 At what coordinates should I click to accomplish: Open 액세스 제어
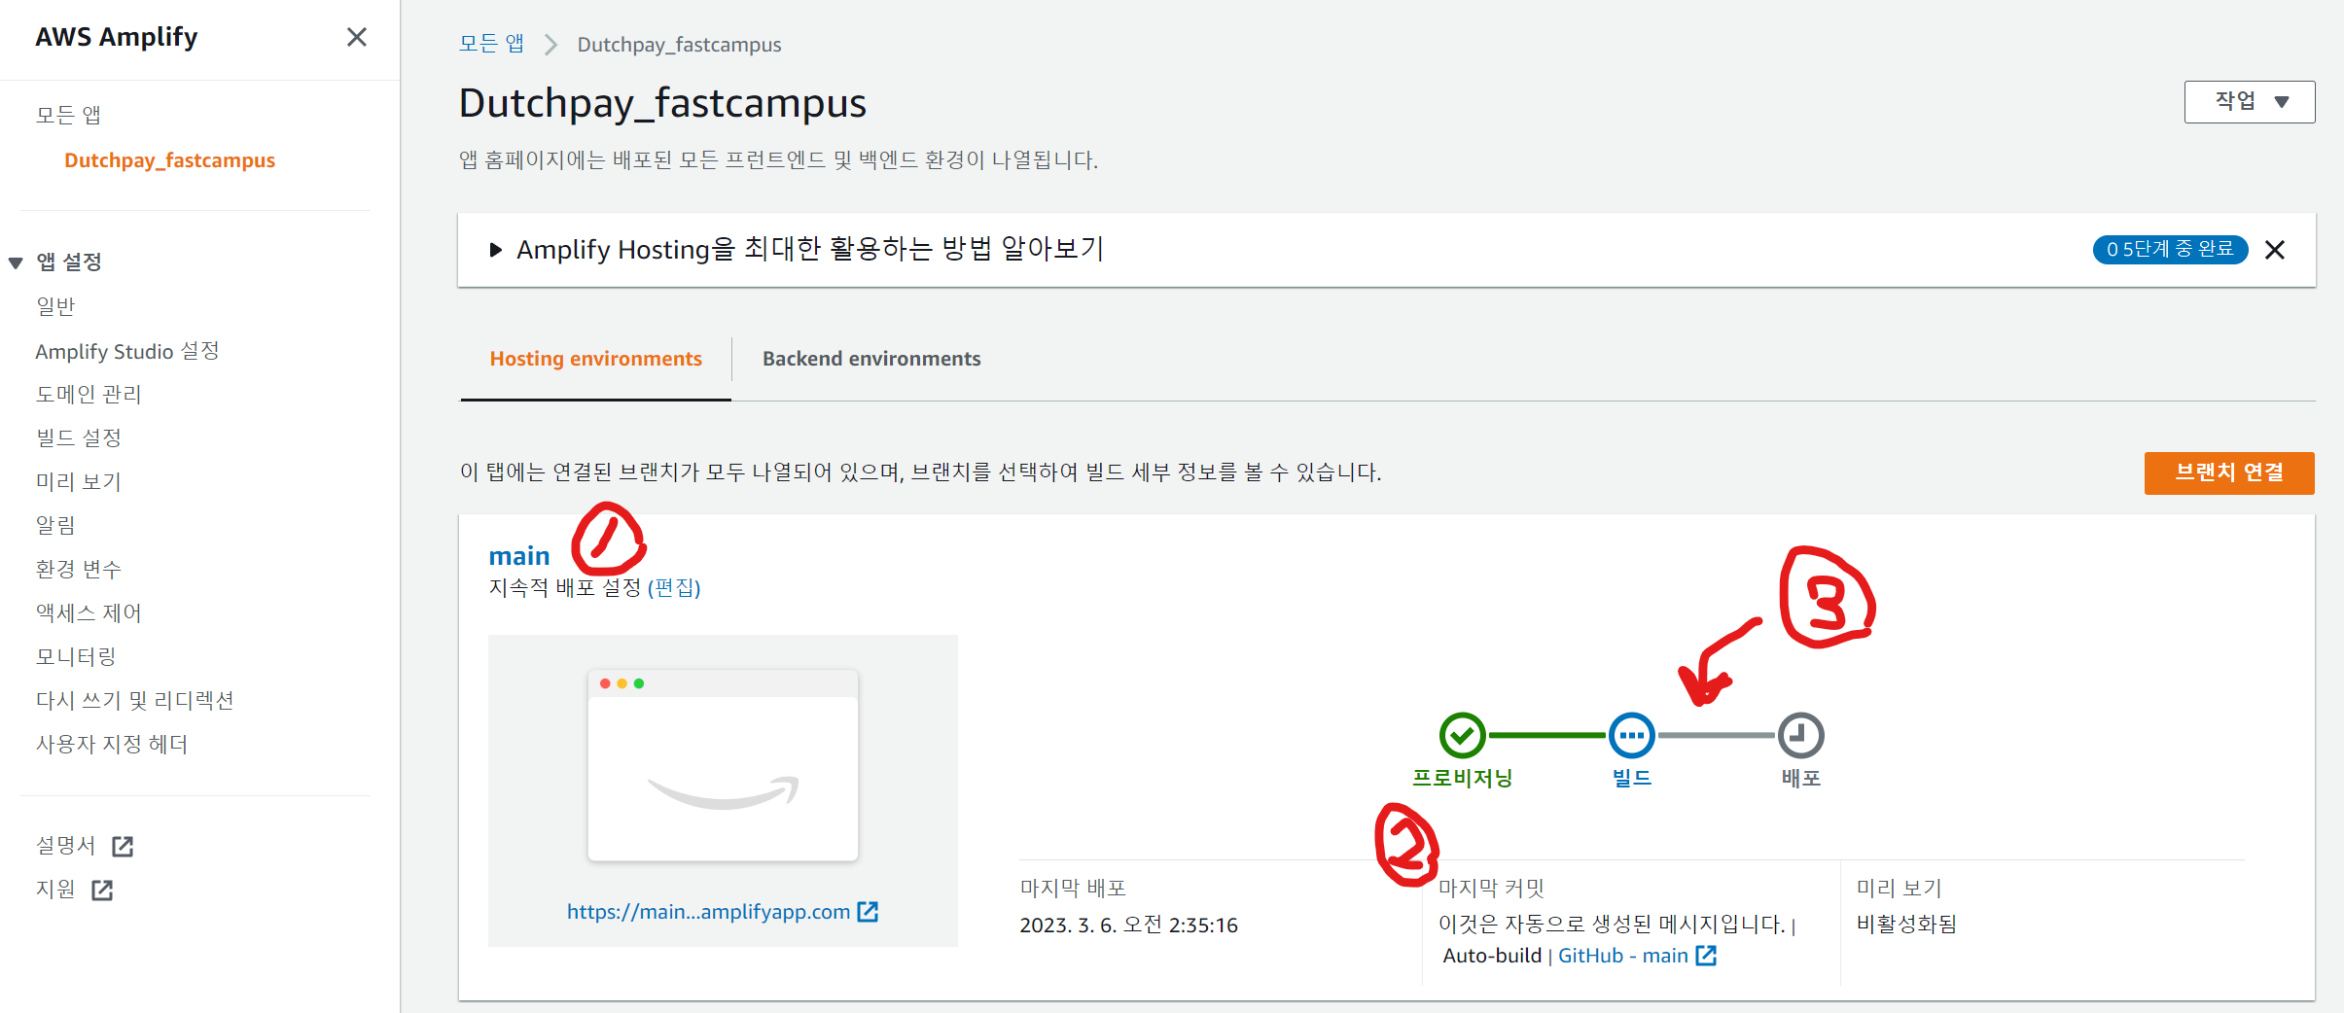pos(89,612)
